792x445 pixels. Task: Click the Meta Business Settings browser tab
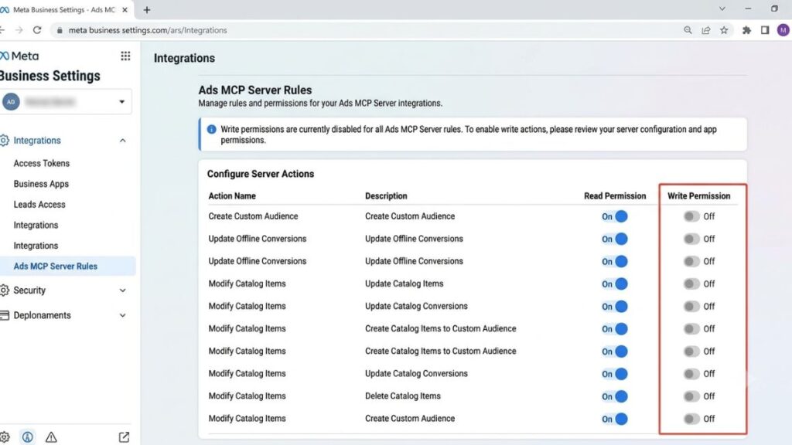[x=64, y=9]
